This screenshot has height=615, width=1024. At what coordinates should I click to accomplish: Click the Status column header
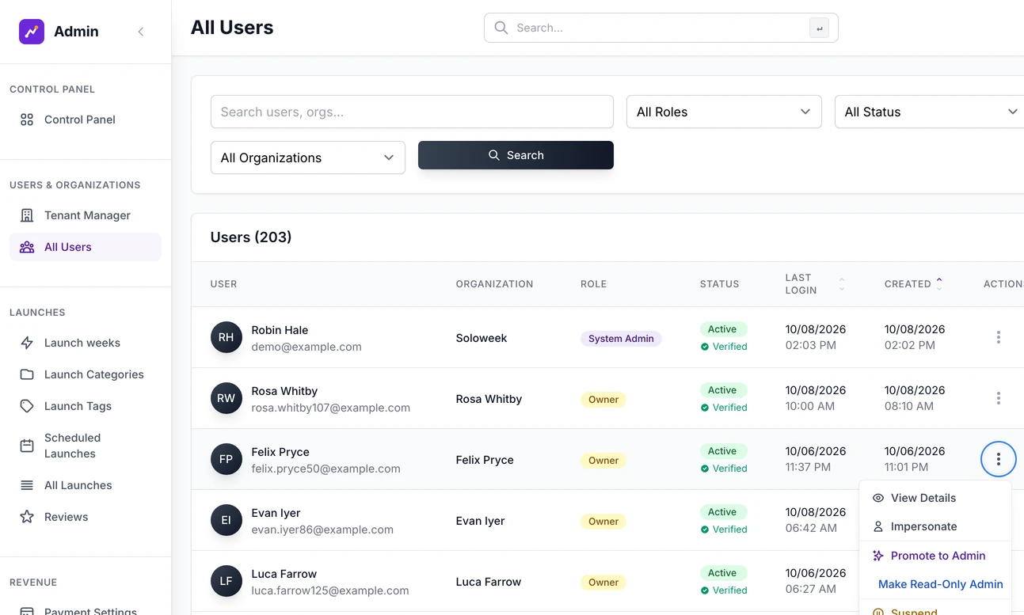pyautogui.click(x=719, y=284)
